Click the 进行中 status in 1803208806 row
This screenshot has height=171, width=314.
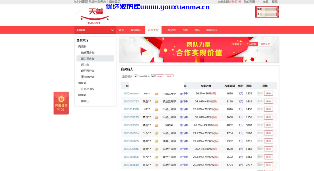coord(184,157)
